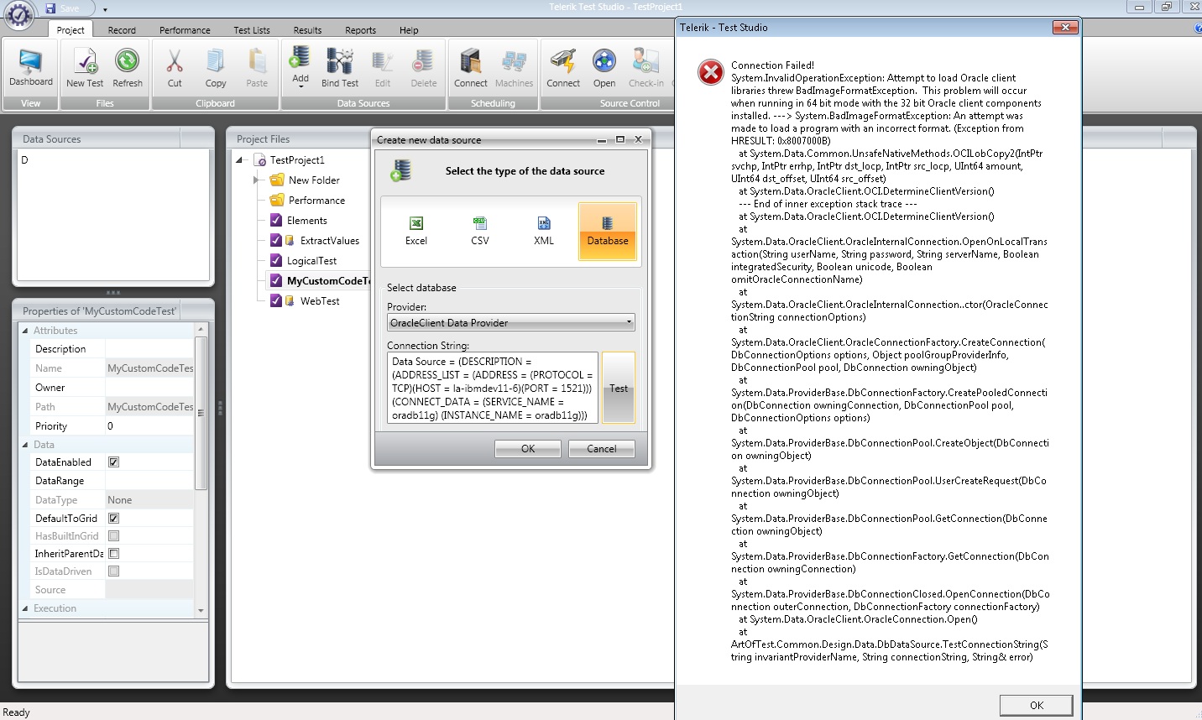Open the Add button dropdown arrow
Screen dimensions: 1202x720
click(x=300, y=86)
